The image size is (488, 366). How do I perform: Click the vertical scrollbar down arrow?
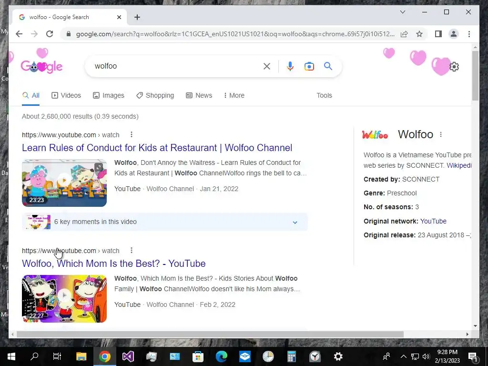[475, 326]
